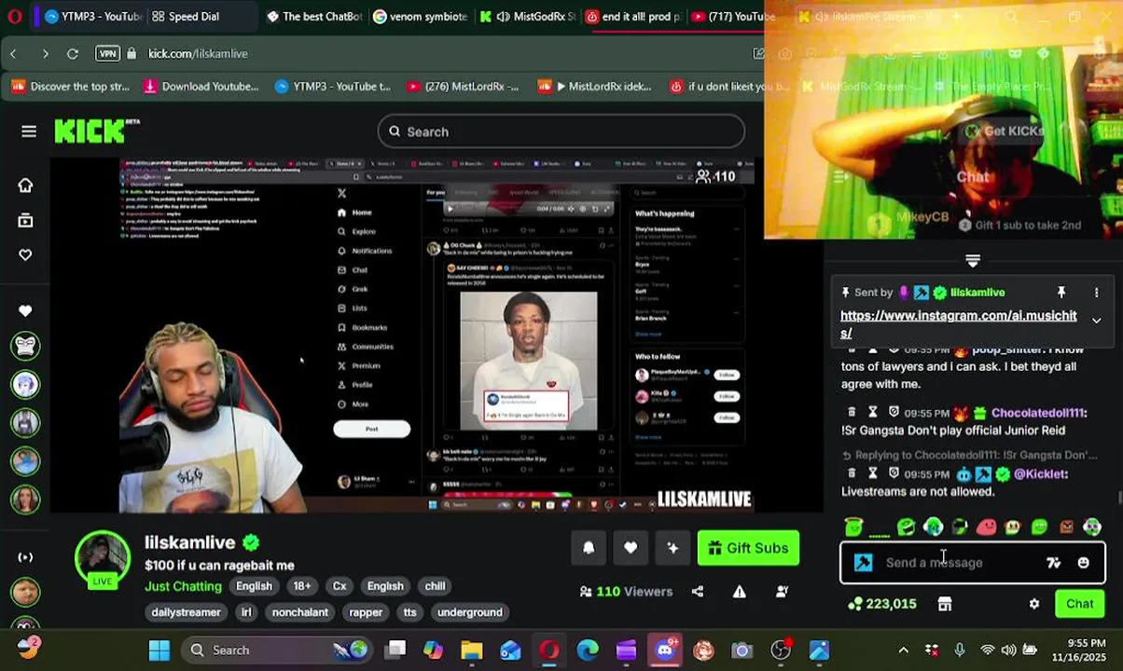Viewport: 1123px width, 671px height.
Task: Unpin the pinned message with pin icon
Action: (x=1061, y=293)
